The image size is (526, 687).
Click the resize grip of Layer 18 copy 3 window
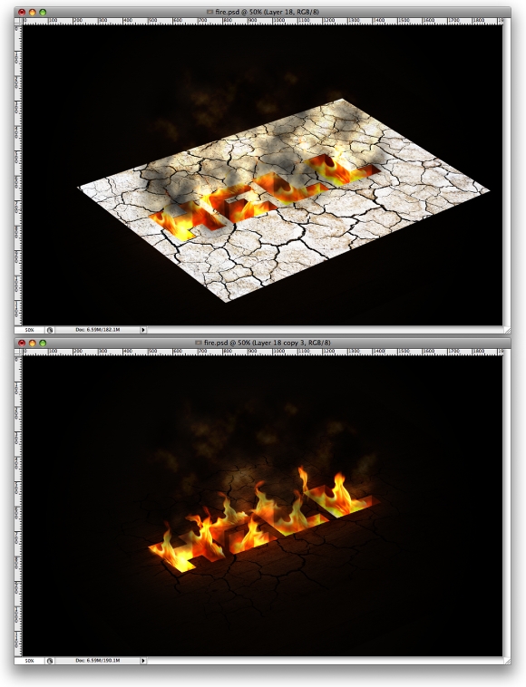pyautogui.click(x=507, y=661)
